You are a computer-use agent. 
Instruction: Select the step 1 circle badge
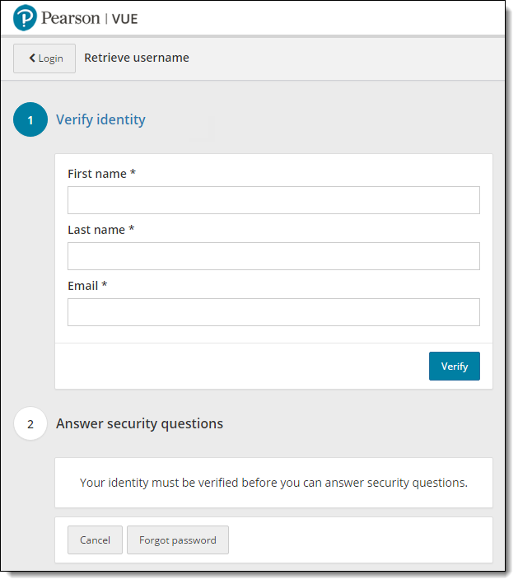30,120
